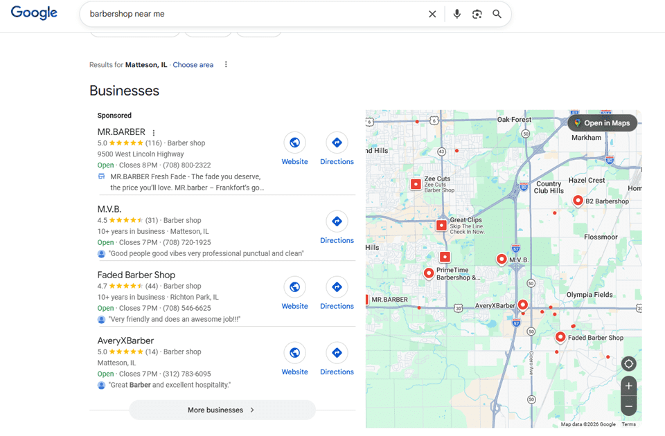Open the Faded Barber Shop listing title
665x436 pixels.
[136, 275]
